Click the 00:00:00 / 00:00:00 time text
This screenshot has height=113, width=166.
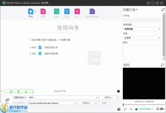[144, 102]
